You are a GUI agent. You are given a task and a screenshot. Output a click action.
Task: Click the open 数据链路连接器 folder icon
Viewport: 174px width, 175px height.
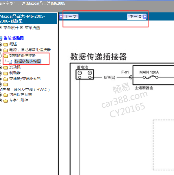(6, 56)
